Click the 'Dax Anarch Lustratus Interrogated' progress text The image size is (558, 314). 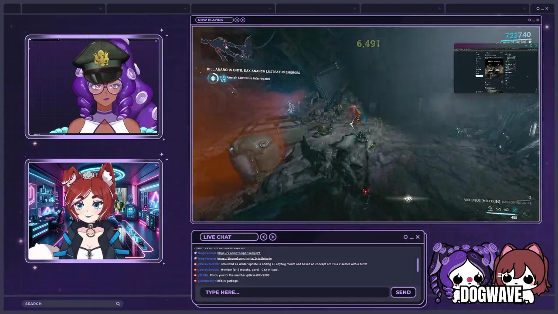245,78
